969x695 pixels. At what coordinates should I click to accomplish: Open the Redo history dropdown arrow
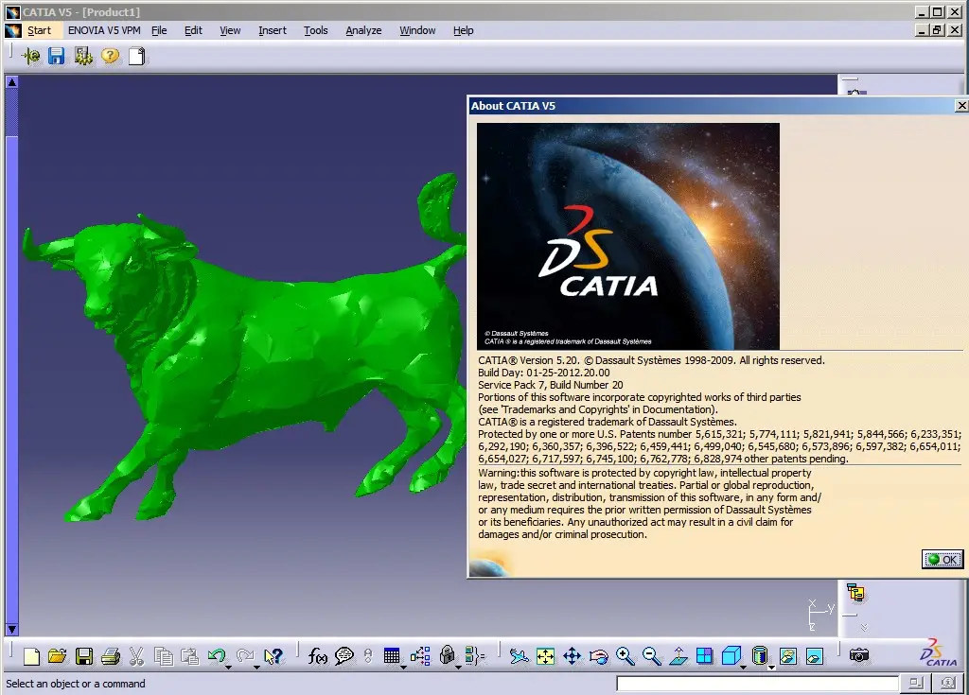point(256,668)
